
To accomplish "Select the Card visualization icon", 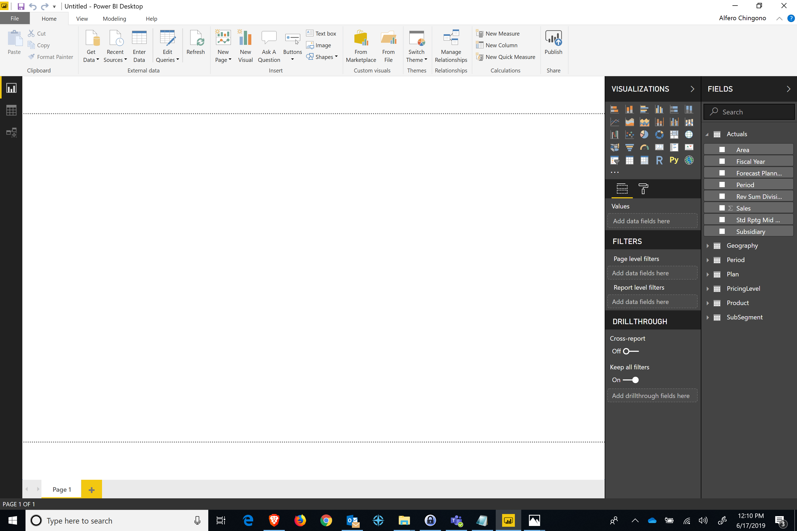I will pyautogui.click(x=659, y=147).
